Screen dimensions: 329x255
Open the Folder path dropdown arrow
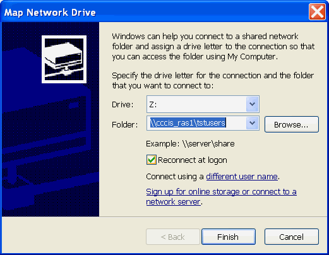coord(252,123)
